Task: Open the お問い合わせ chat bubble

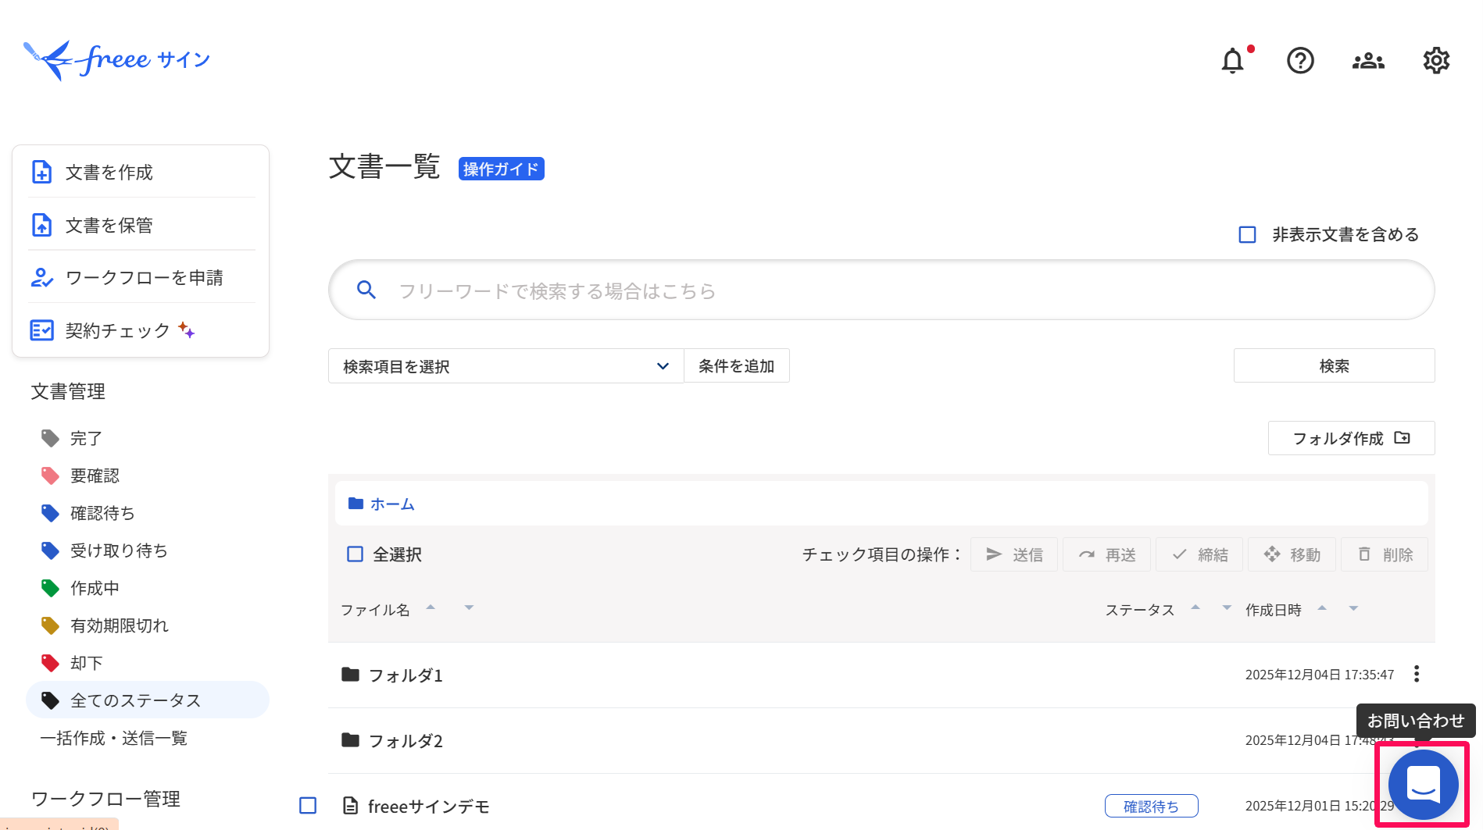Action: pyautogui.click(x=1423, y=785)
